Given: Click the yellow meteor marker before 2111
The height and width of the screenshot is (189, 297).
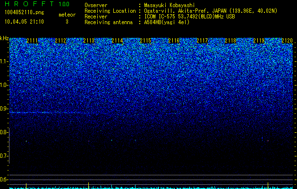Looking at the screenshot, I should pyautogui.click(x=26, y=185).
